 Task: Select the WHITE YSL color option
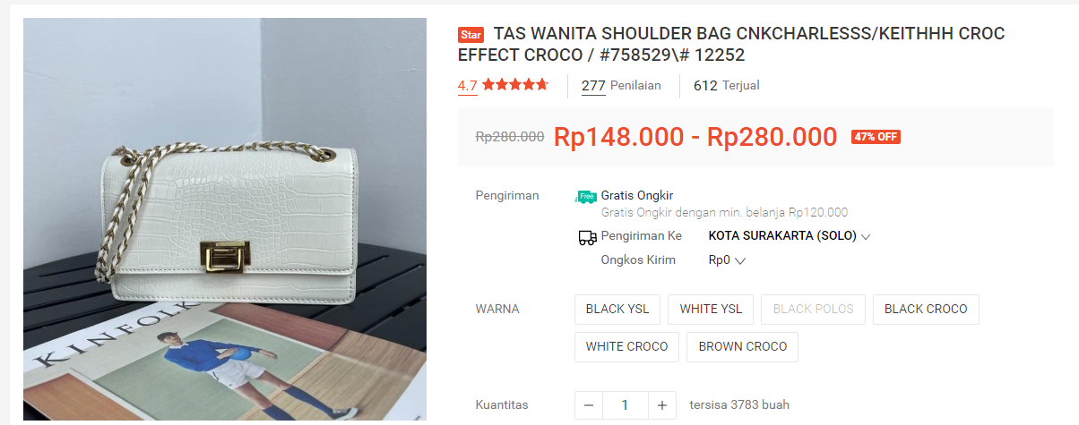point(711,309)
